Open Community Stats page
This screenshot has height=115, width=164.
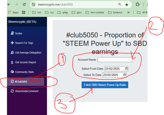coord(22,72)
